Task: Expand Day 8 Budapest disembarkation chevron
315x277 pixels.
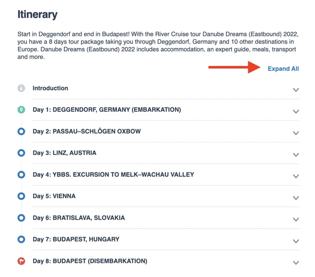Action: (296, 262)
